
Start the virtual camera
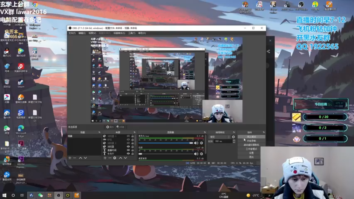tap(251, 145)
